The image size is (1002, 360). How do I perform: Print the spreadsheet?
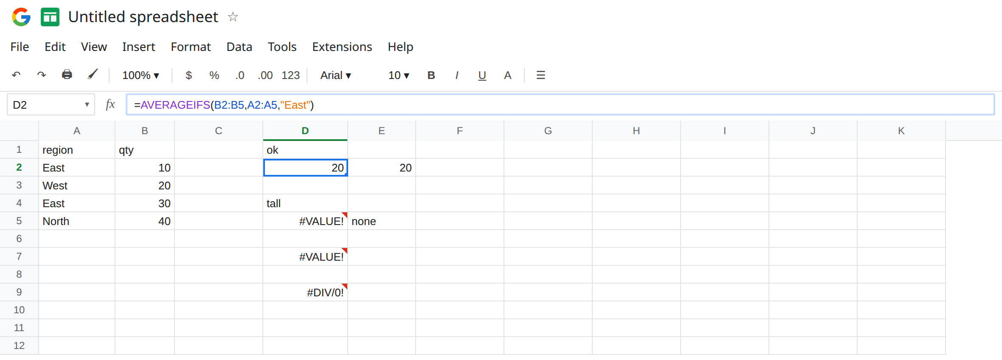[x=67, y=75]
